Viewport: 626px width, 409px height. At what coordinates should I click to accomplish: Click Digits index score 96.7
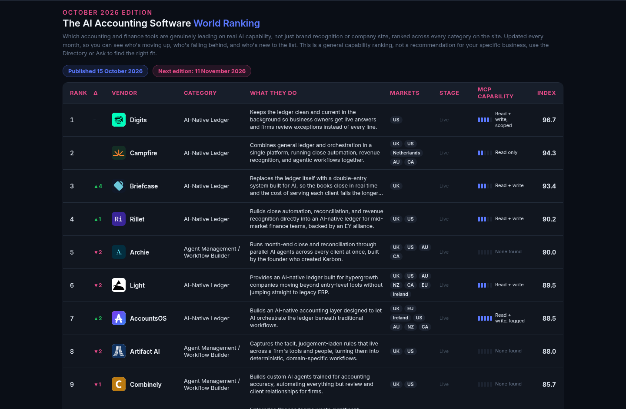(x=549, y=120)
